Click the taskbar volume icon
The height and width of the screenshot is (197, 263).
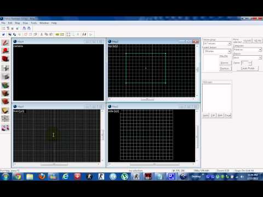point(242,177)
